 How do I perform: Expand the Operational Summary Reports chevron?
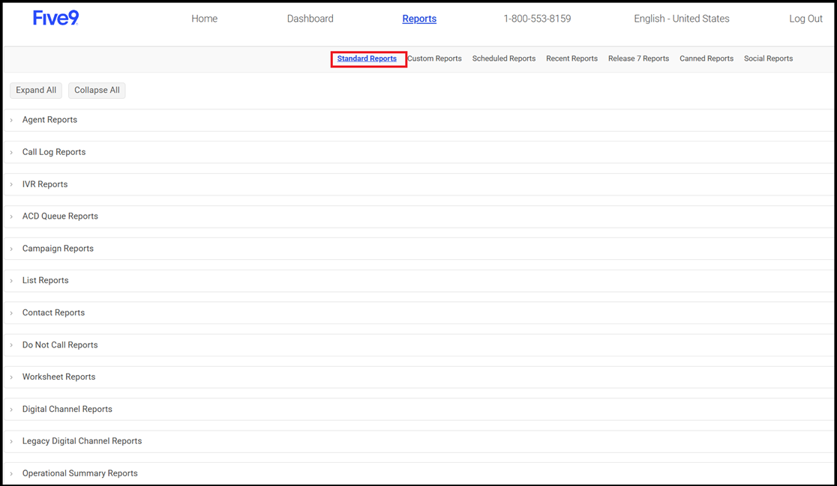tap(11, 474)
